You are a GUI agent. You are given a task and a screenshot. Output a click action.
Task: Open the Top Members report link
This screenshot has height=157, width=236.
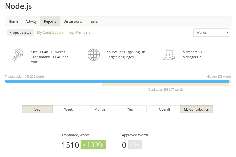pyautogui.click(x=79, y=32)
